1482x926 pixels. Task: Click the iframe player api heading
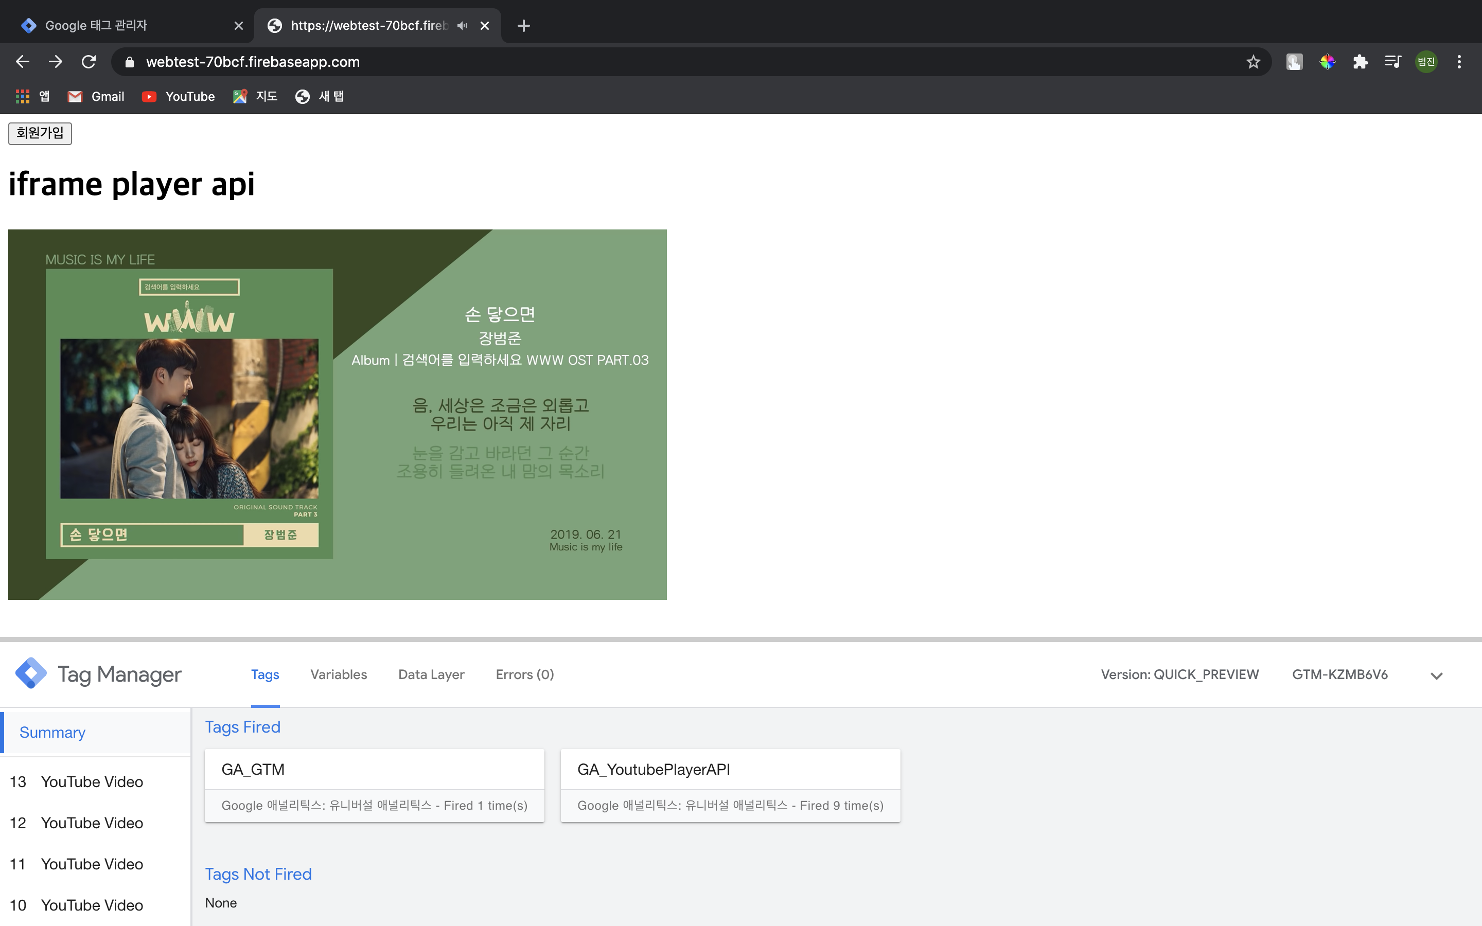[x=132, y=184]
